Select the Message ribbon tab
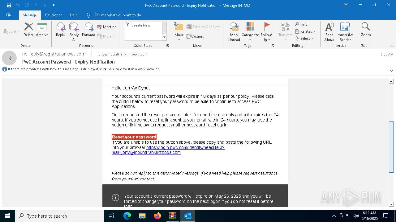This screenshot has width=396, height=222. click(x=30, y=15)
